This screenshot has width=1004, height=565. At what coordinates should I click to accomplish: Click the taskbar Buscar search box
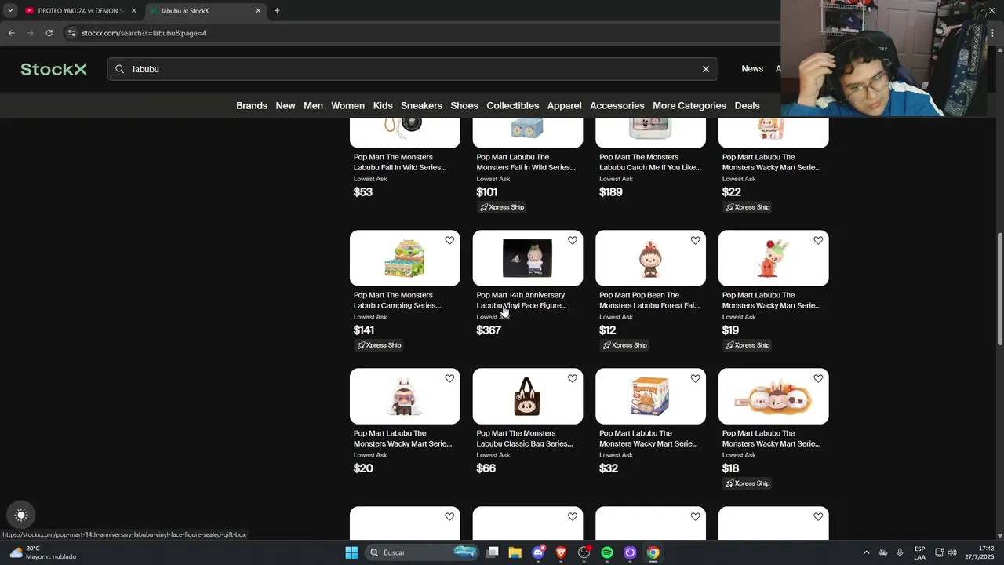[421, 552]
